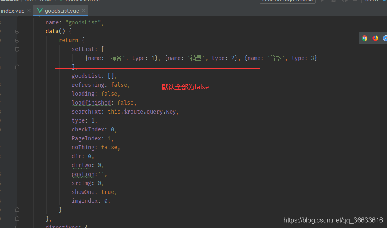
Task: Open Chrome browser preview icon
Action: click(365, 38)
